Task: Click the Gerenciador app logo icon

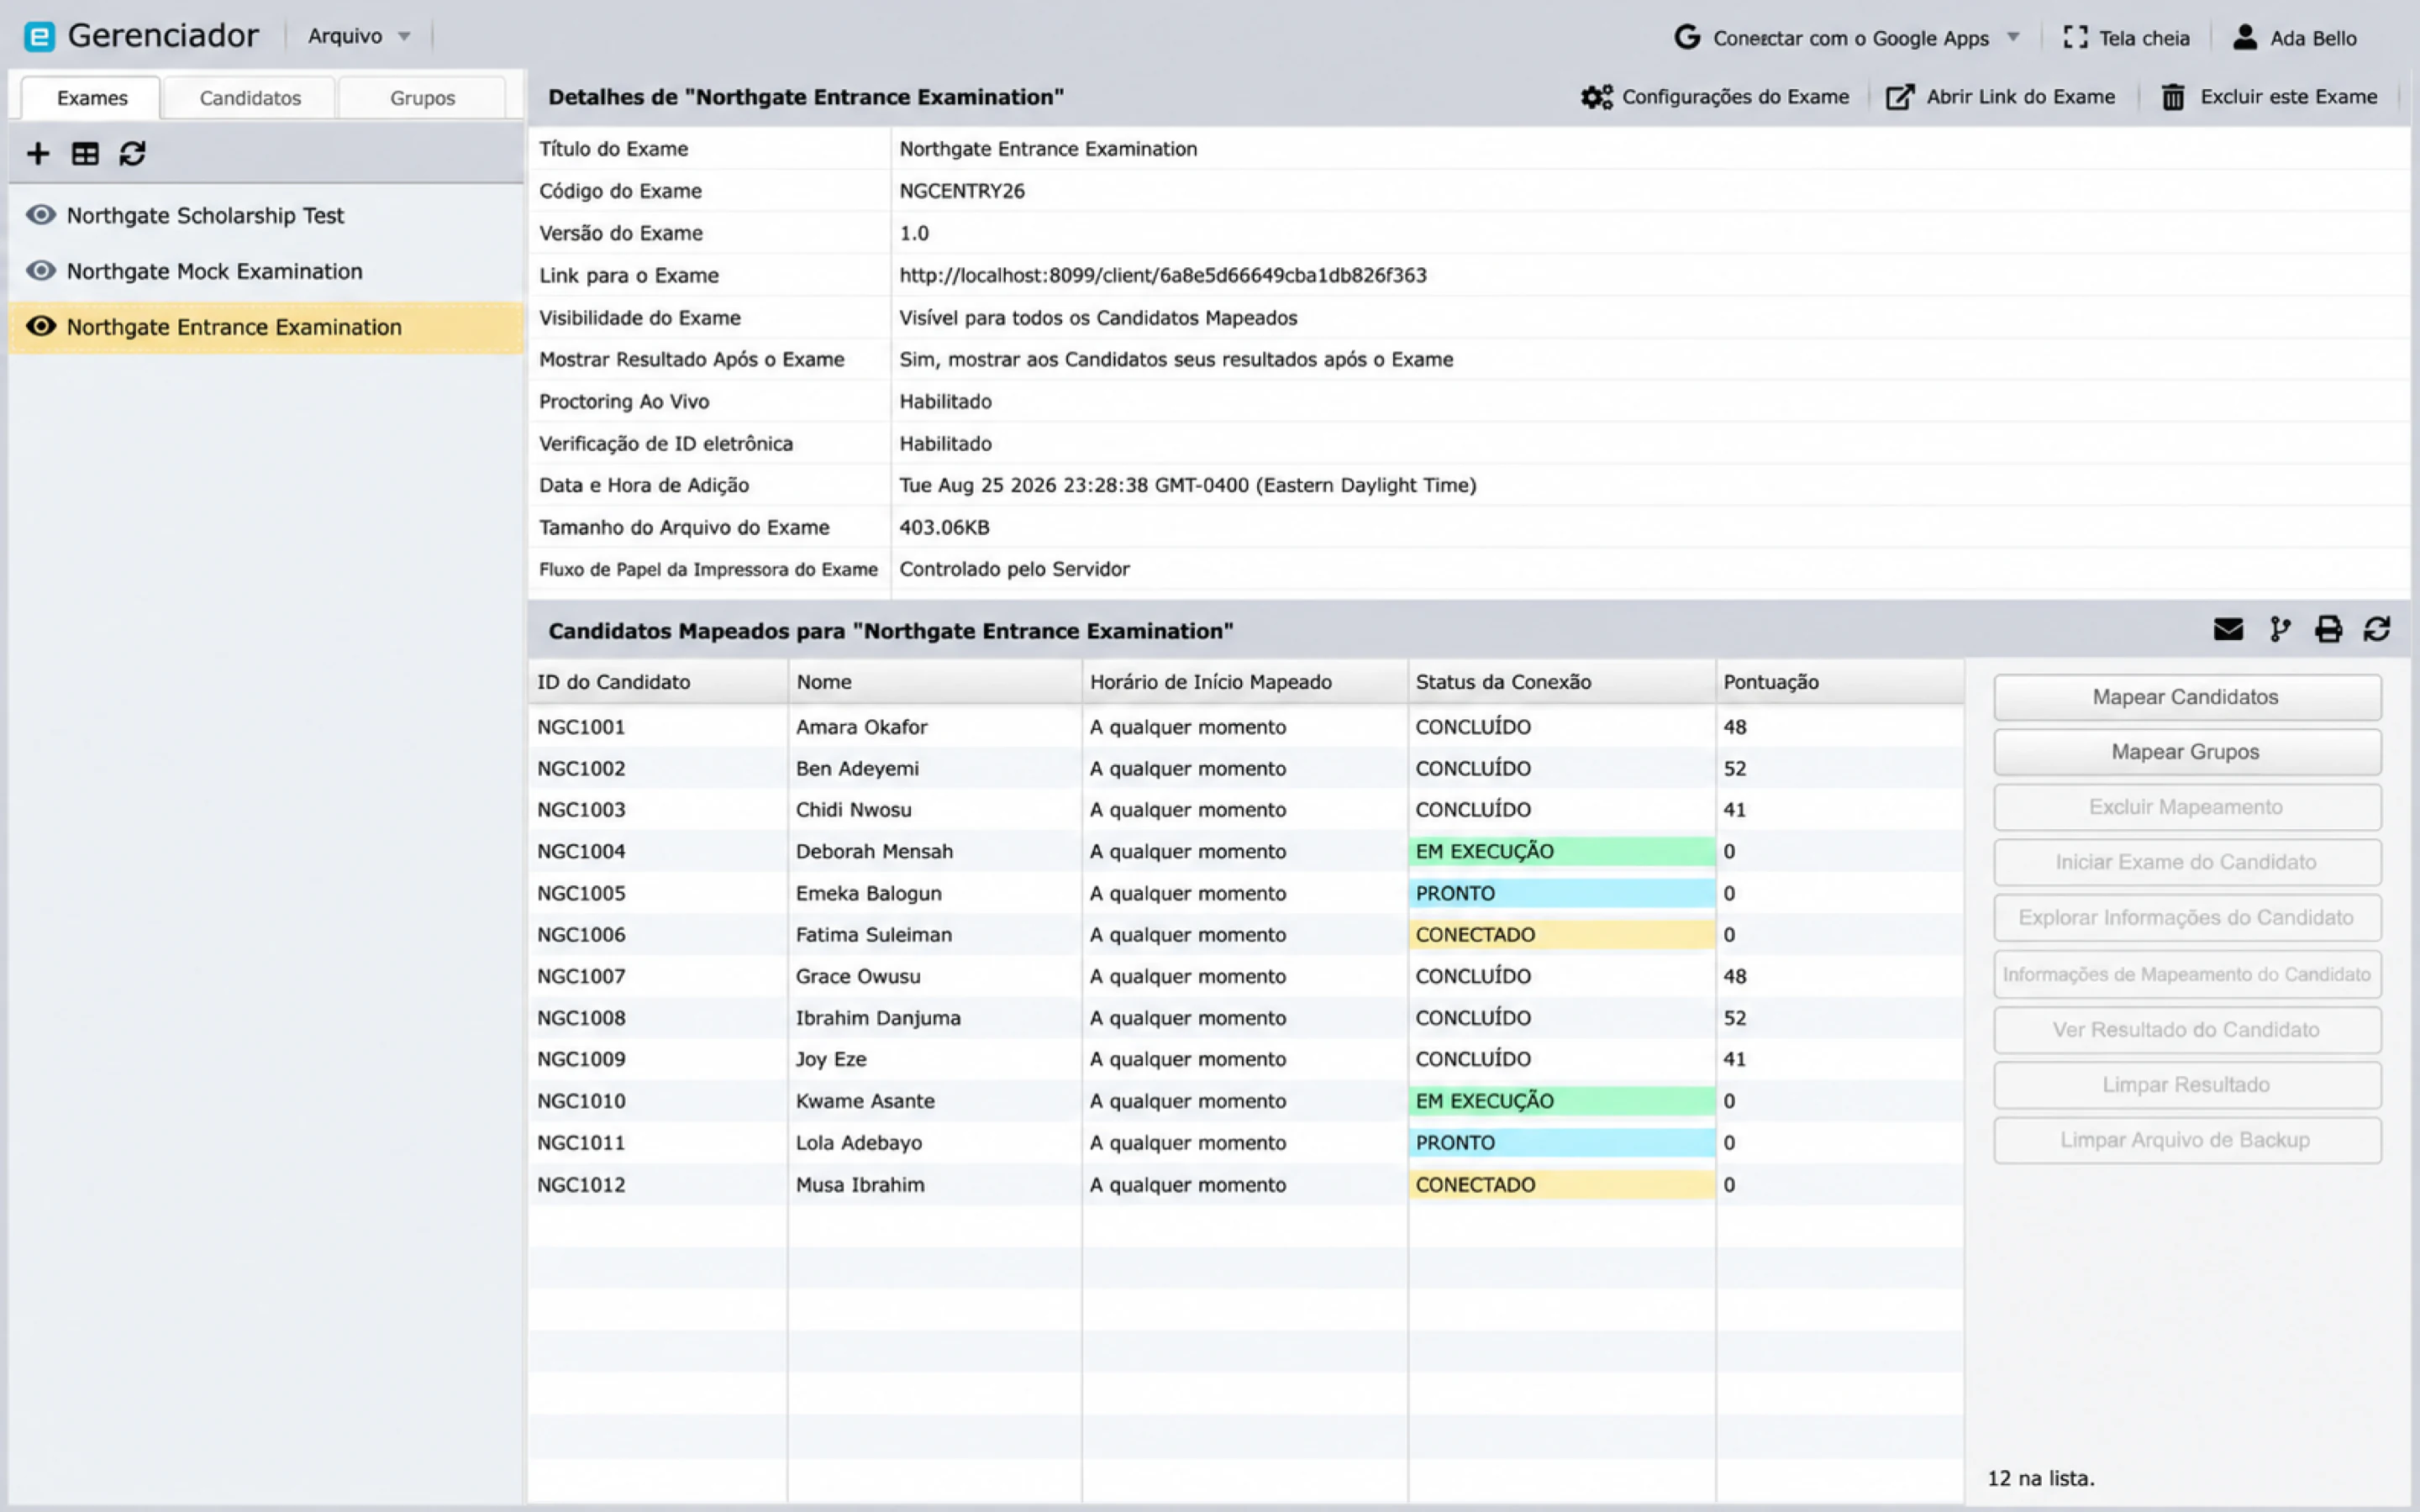Action: click(39, 37)
